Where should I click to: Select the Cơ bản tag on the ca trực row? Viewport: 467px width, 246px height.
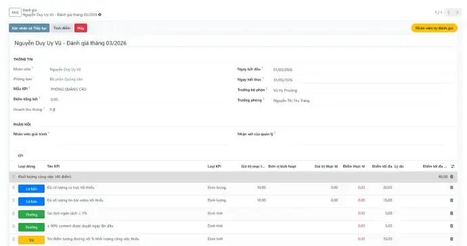(x=31, y=189)
